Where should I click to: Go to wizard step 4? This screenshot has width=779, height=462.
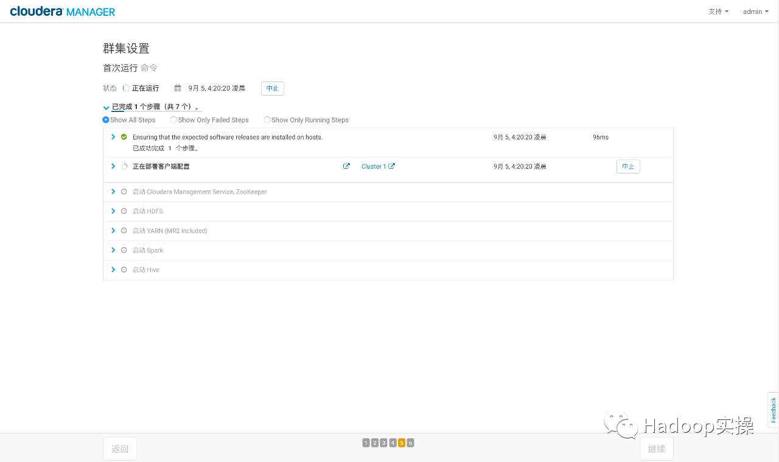[393, 443]
